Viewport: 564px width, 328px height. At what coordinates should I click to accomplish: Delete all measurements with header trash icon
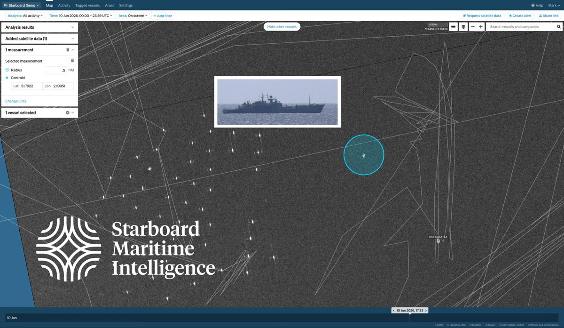point(67,50)
